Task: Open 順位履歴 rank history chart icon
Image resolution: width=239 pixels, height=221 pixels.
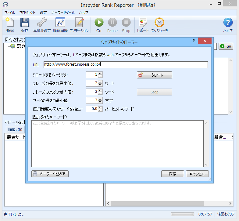Action: point(60,25)
